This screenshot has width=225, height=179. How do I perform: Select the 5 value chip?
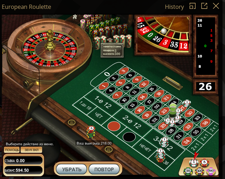click(204, 162)
